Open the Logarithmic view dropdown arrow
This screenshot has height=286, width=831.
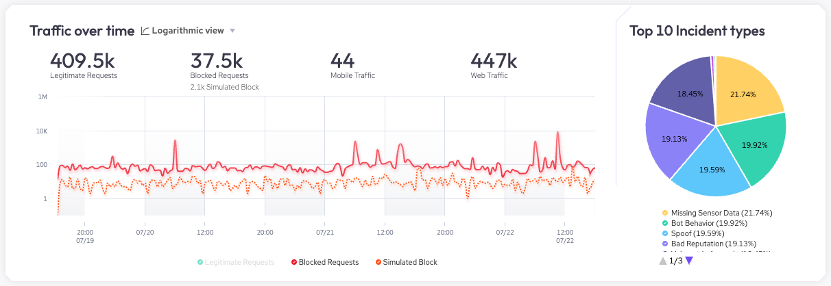[x=232, y=31]
